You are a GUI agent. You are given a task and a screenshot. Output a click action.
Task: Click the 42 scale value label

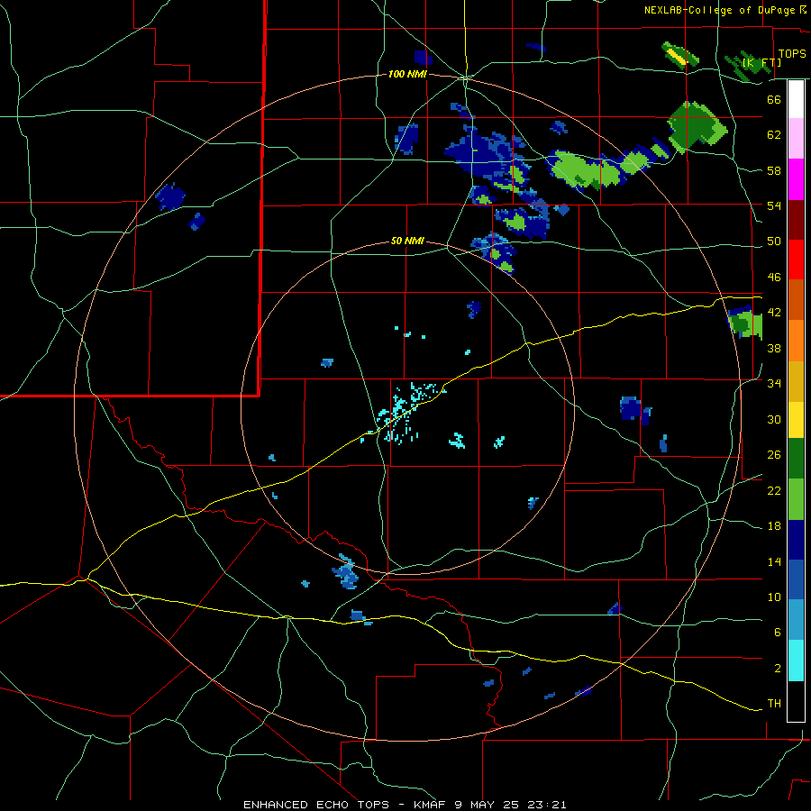tap(774, 313)
